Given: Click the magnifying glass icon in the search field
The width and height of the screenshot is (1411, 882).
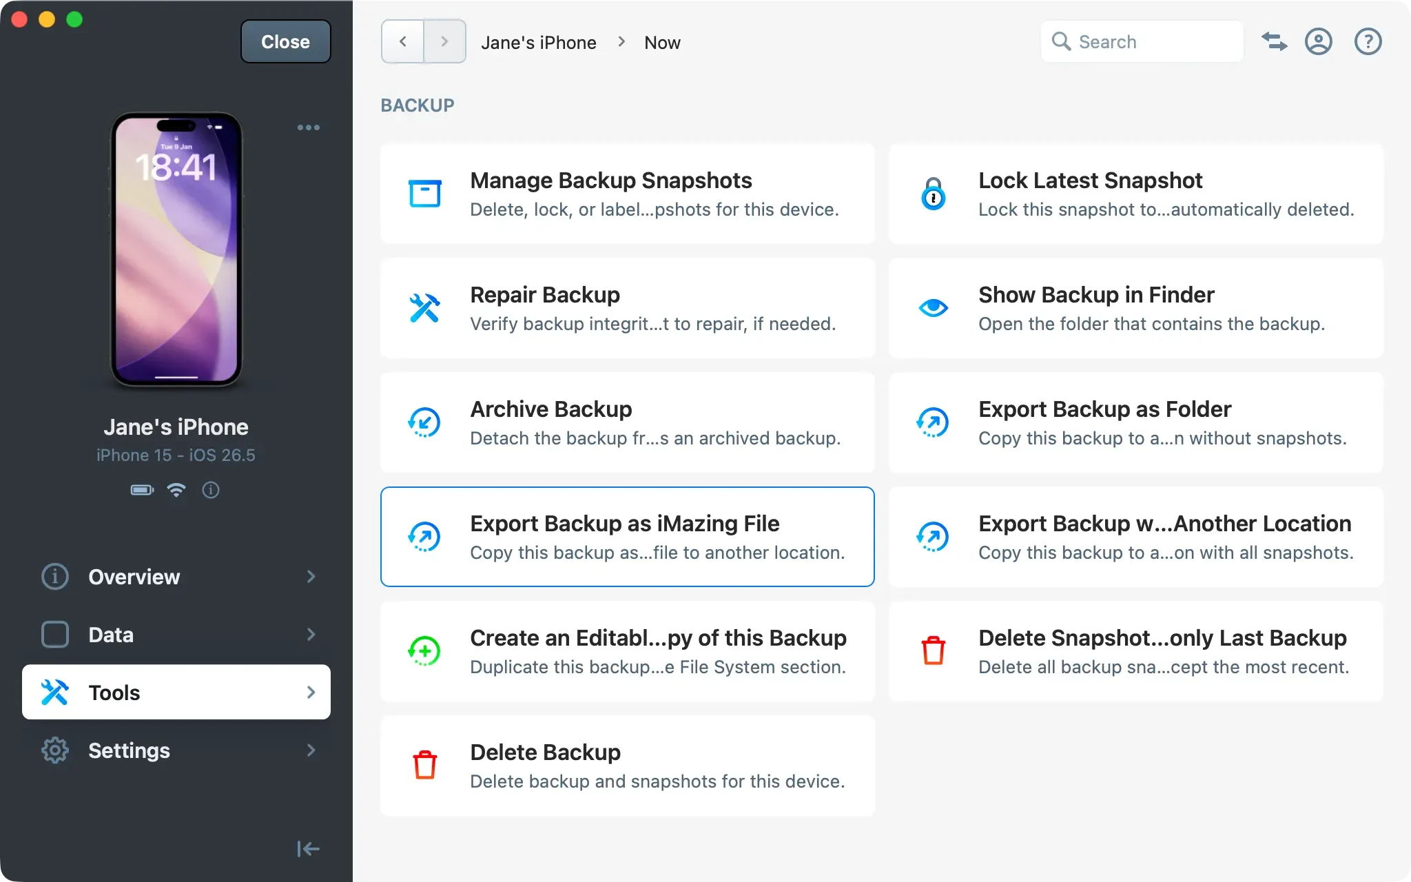Looking at the screenshot, I should 1061,42.
